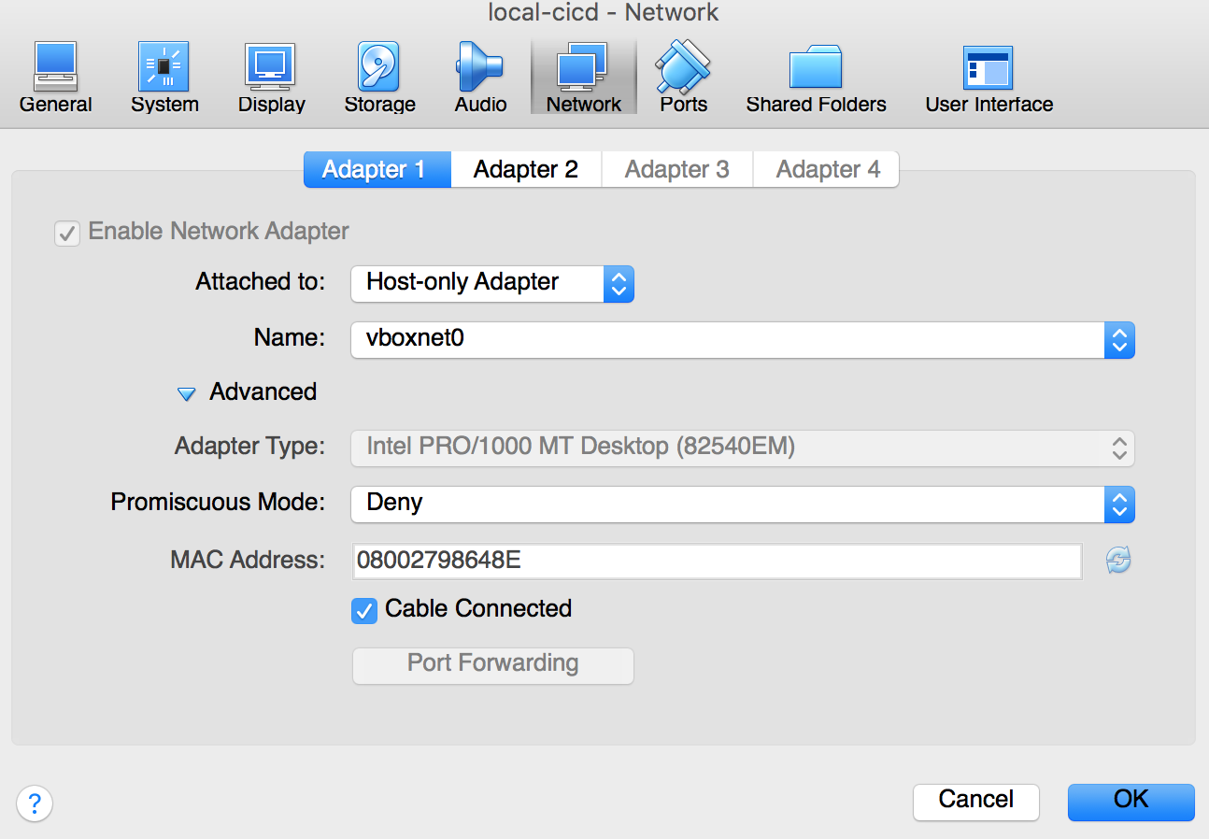Switch to the Adapter 2 tab
The height and width of the screenshot is (839, 1209).
tap(526, 170)
